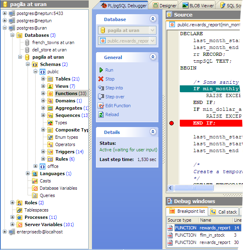Click the red Stop icon

pyautogui.click(x=101, y=79)
